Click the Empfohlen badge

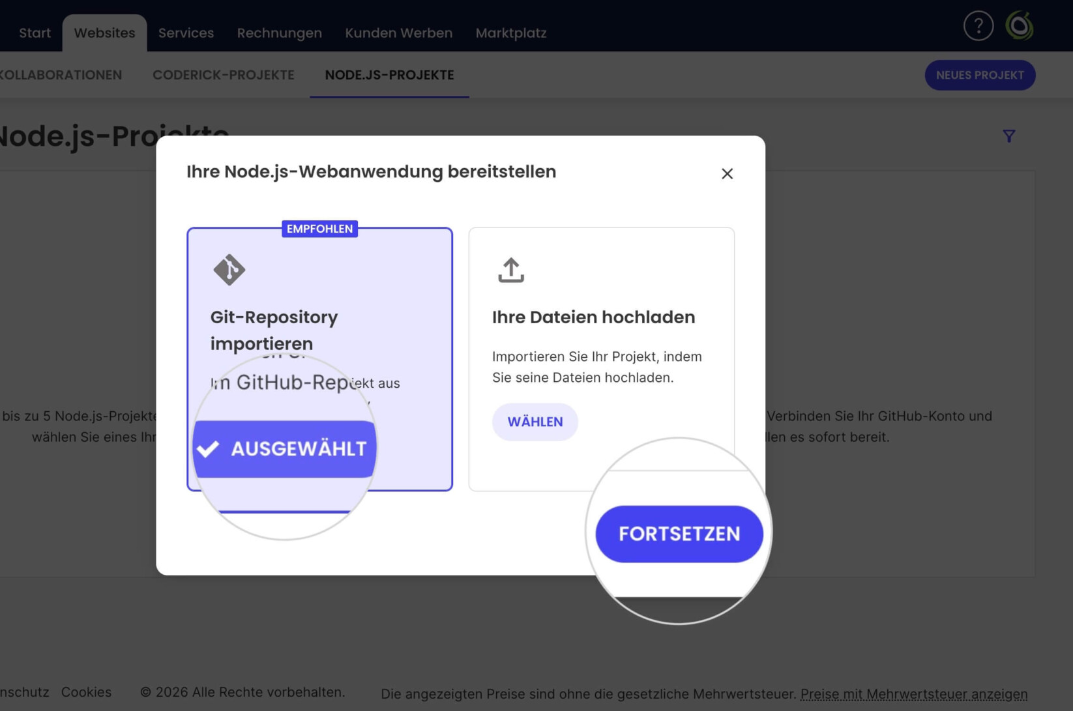[x=319, y=229]
